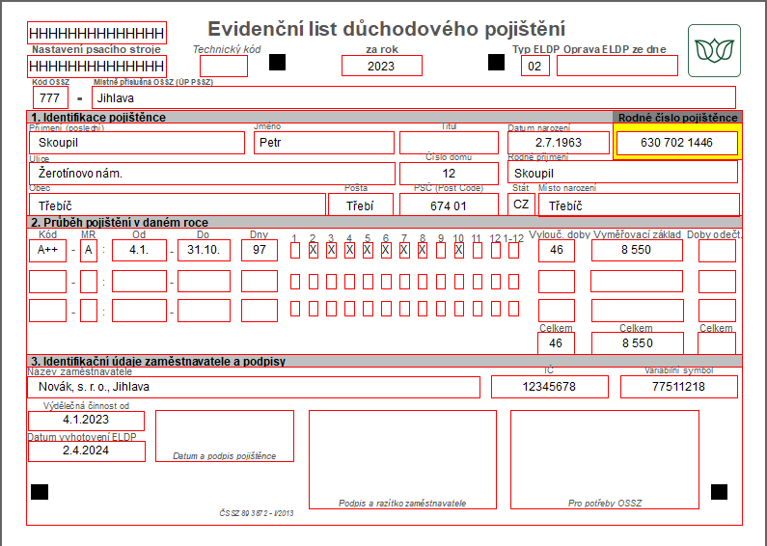Click Číslo domu field with 12
Screen dimensions: 767x546
[x=449, y=174]
